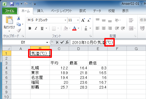
Task: Open the 配置 group dialog launcher
Action: click(x=135, y=36)
